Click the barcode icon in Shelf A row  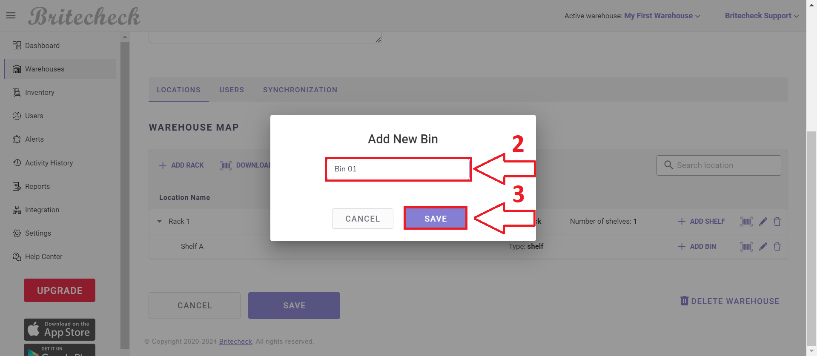[746, 246]
